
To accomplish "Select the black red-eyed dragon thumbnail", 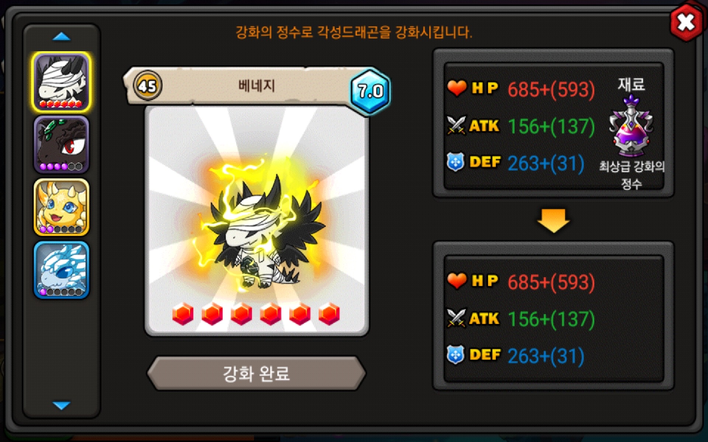I will (x=61, y=144).
